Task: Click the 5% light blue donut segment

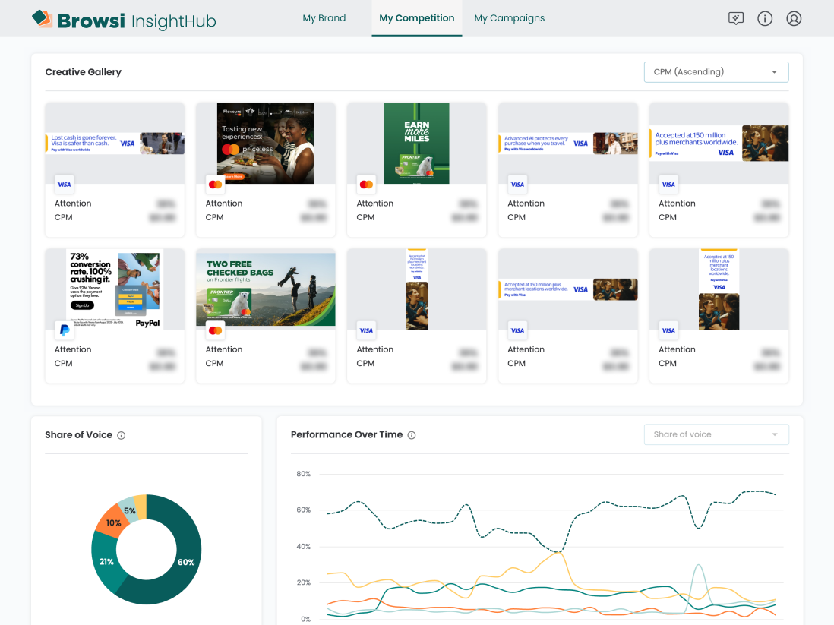Action: 129,510
